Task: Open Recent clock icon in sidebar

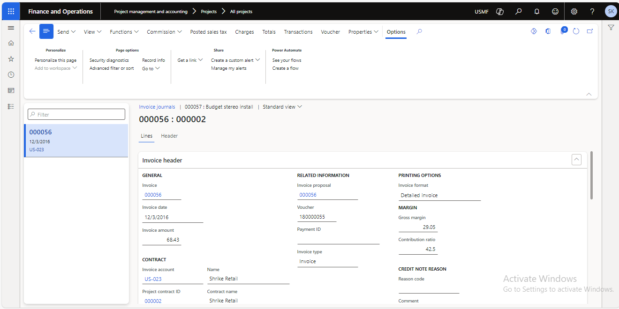Action: coord(11,75)
